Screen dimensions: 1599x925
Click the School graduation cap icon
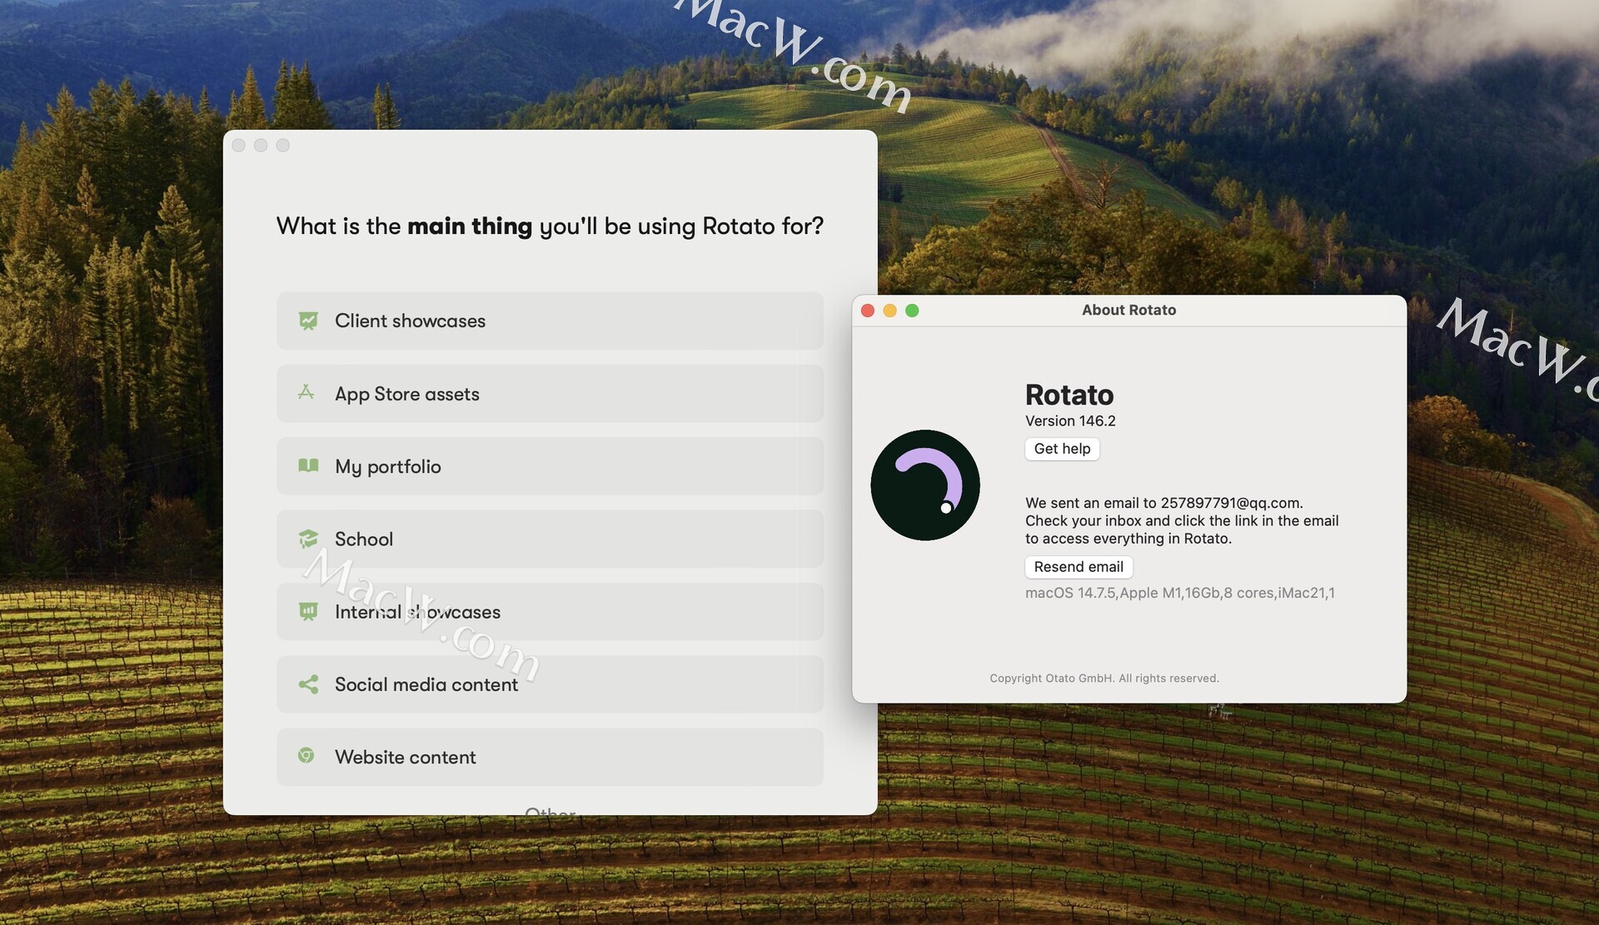click(x=308, y=539)
